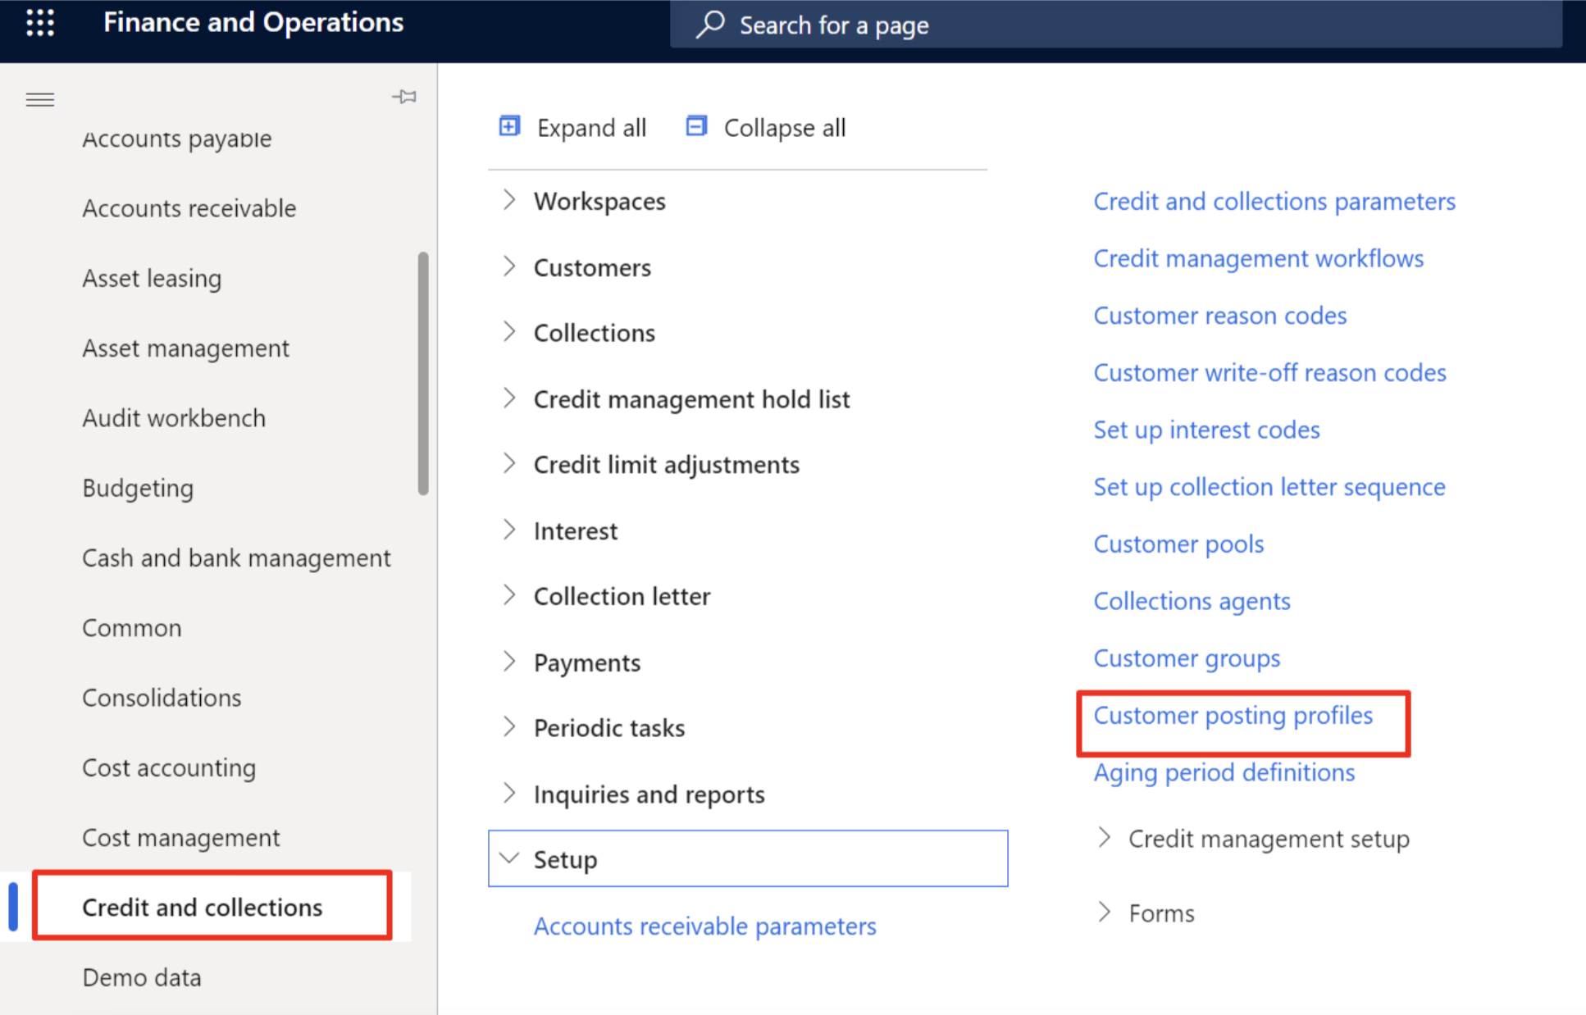The height and width of the screenshot is (1015, 1586).
Task: Expand Credit management setup group
Action: click(x=1105, y=838)
